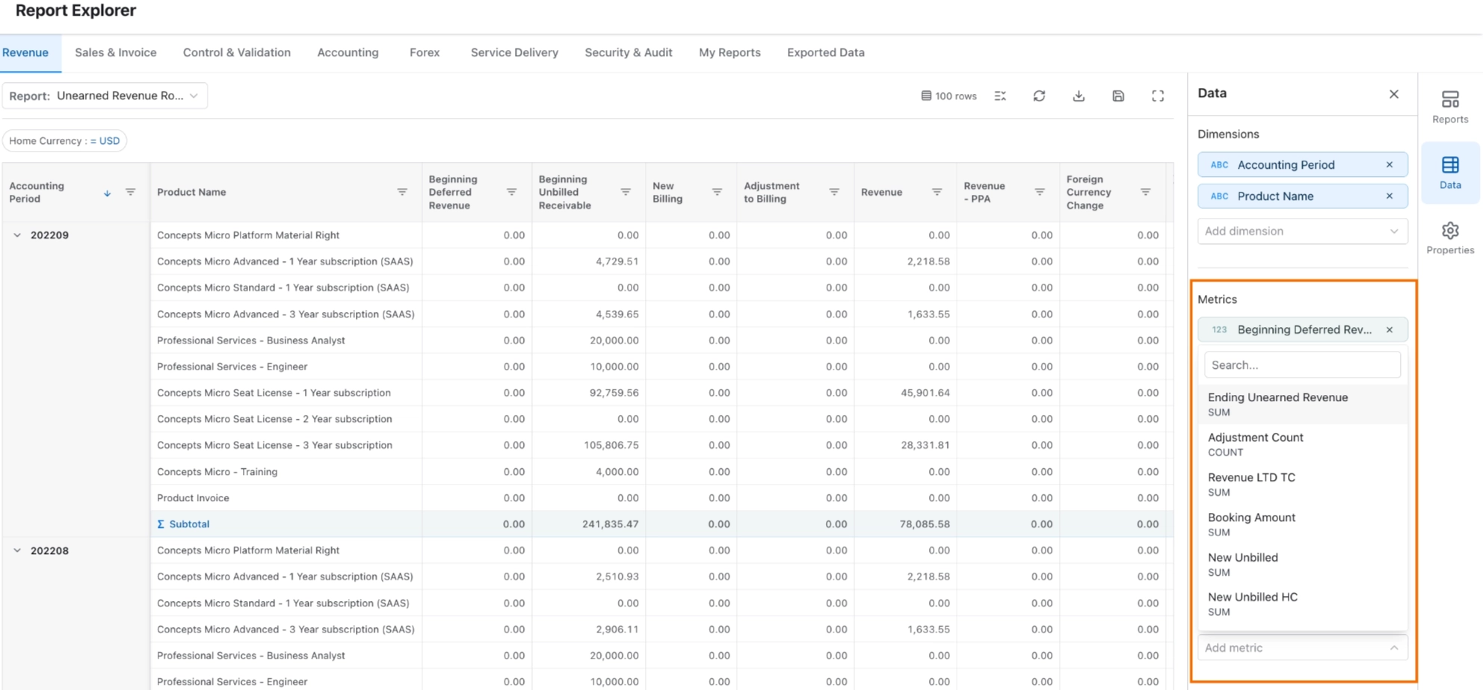Switch to the My Reports tab
Screen dimensions: 1483x690
730,52
